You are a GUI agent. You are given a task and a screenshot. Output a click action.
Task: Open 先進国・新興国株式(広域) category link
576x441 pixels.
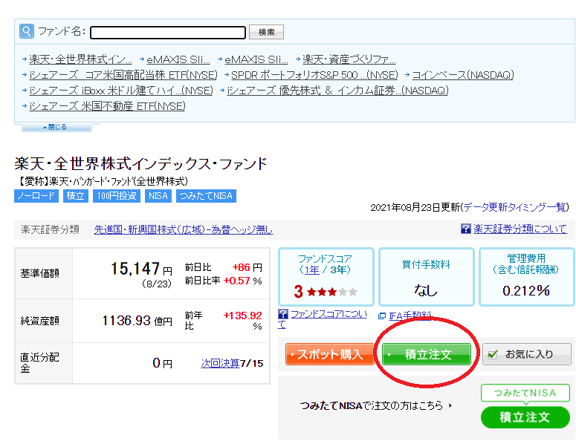(x=184, y=229)
